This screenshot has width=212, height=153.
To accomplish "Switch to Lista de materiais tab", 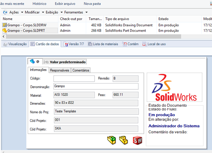I will (103, 44).
